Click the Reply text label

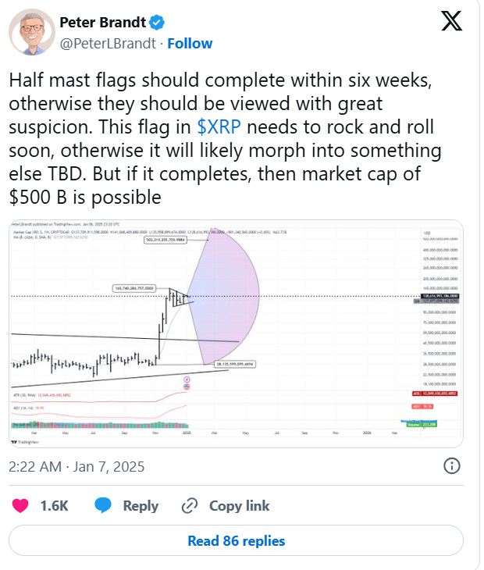pos(141,506)
